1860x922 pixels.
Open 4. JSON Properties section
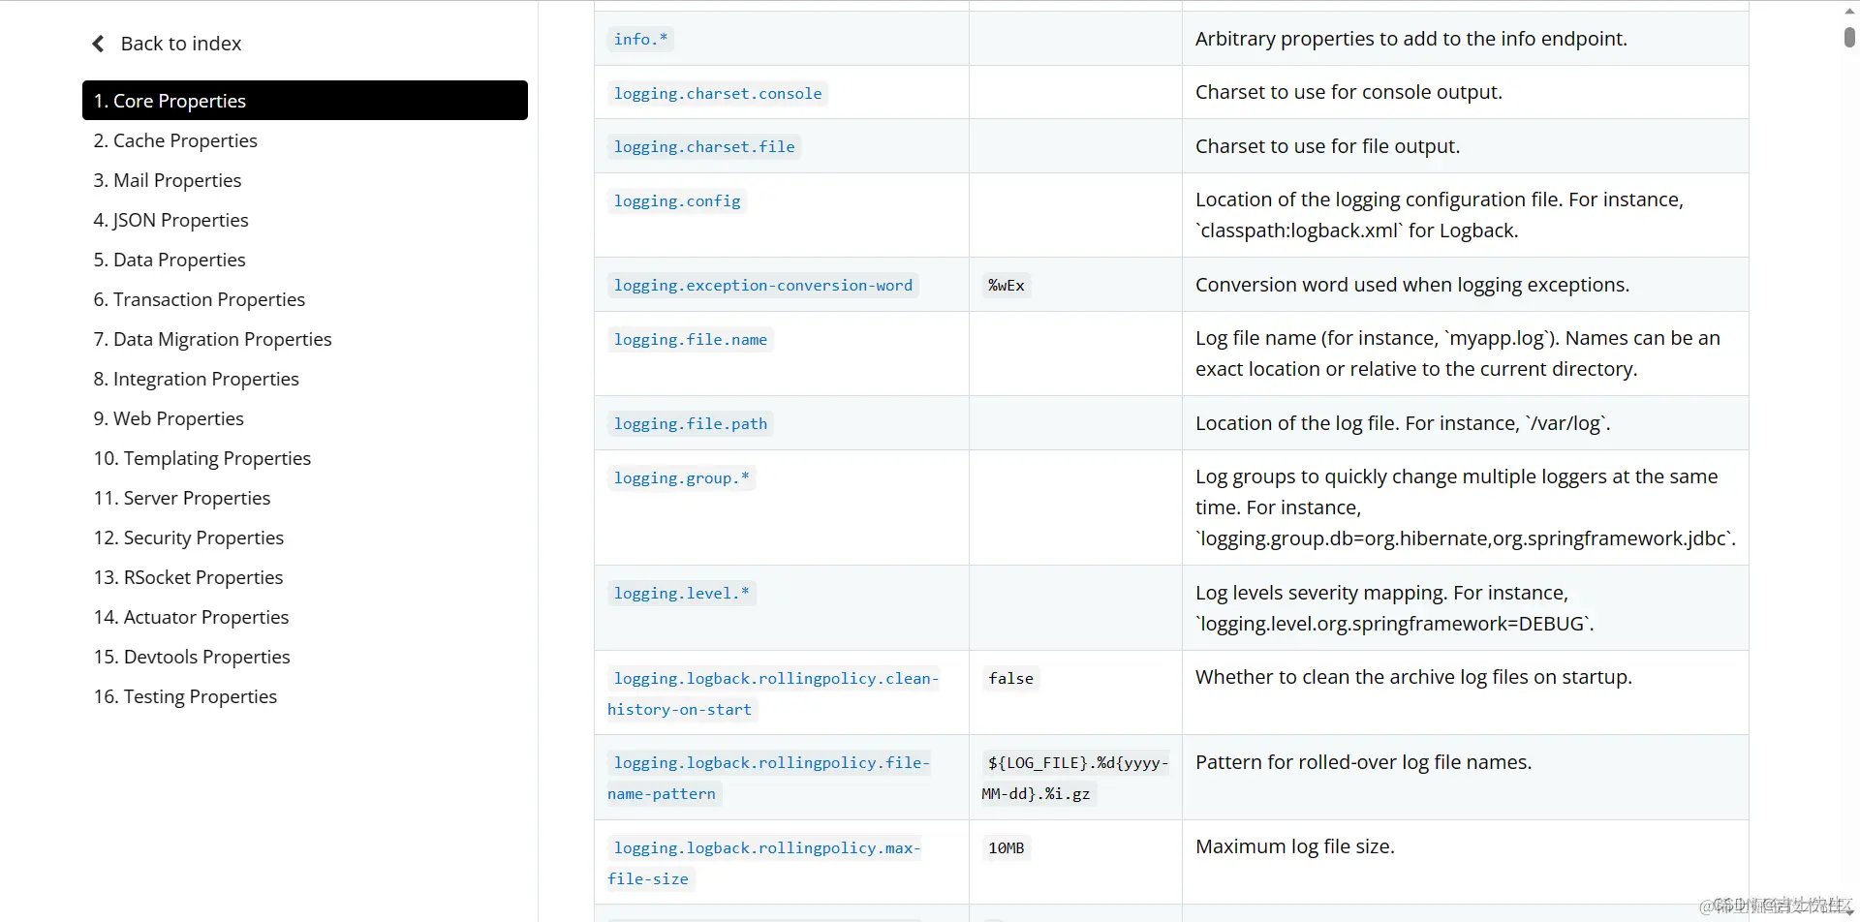click(170, 220)
